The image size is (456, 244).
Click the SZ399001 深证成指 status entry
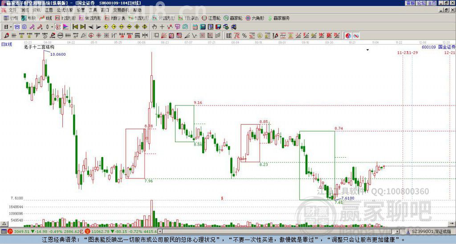[x=432, y=232]
